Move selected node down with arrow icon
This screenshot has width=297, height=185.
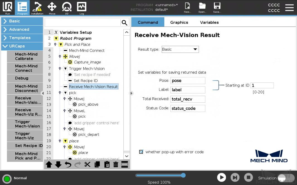coord(58,164)
